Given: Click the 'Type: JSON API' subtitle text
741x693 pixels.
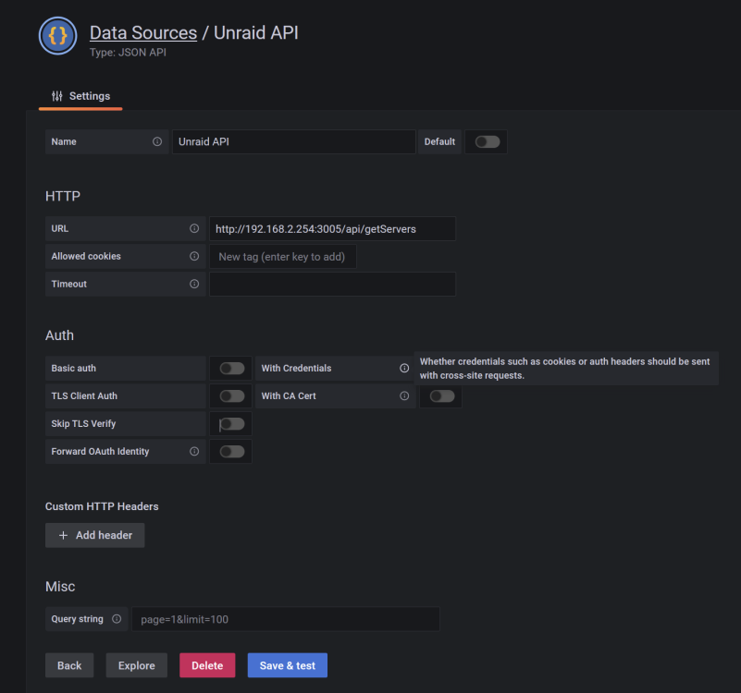Looking at the screenshot, I should [128, 53].
